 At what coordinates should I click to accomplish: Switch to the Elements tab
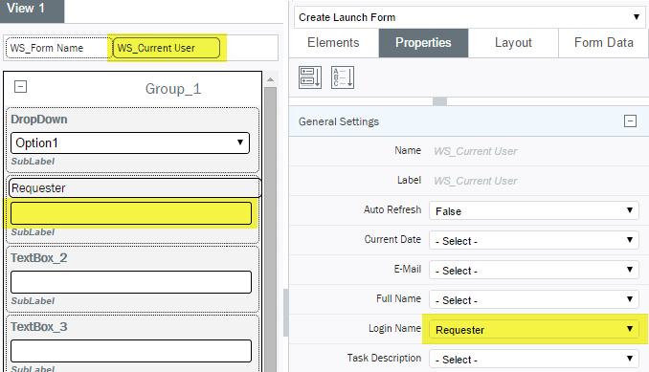(334, 43)
